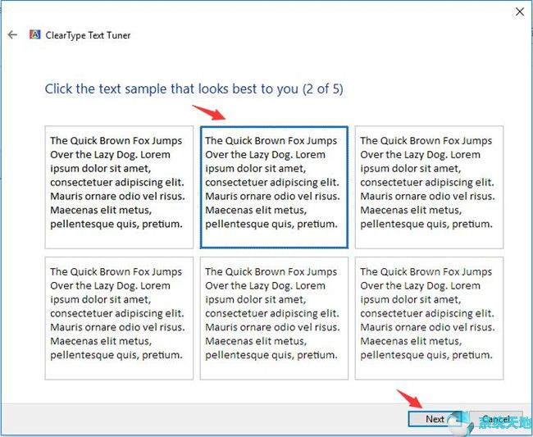Click the Cancel button
533x437 pixels.
[495, 419]
